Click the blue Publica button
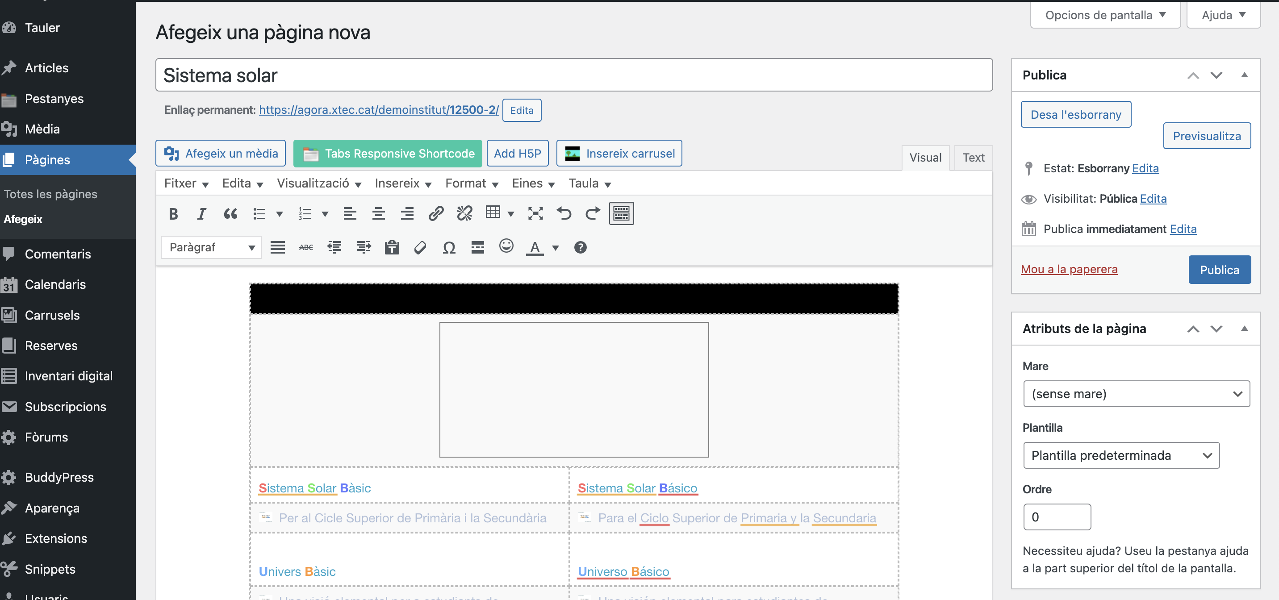The width and height of the screenshot is (1279, 600). click(x=1219, y=270)
